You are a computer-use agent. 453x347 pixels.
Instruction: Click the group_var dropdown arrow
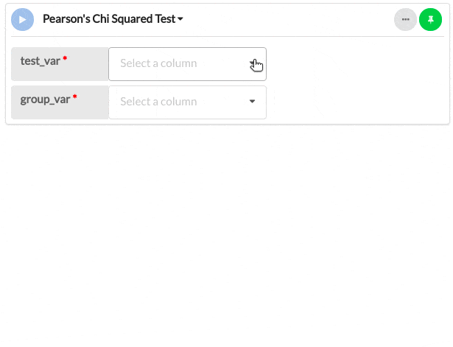(x=252, y=102)
